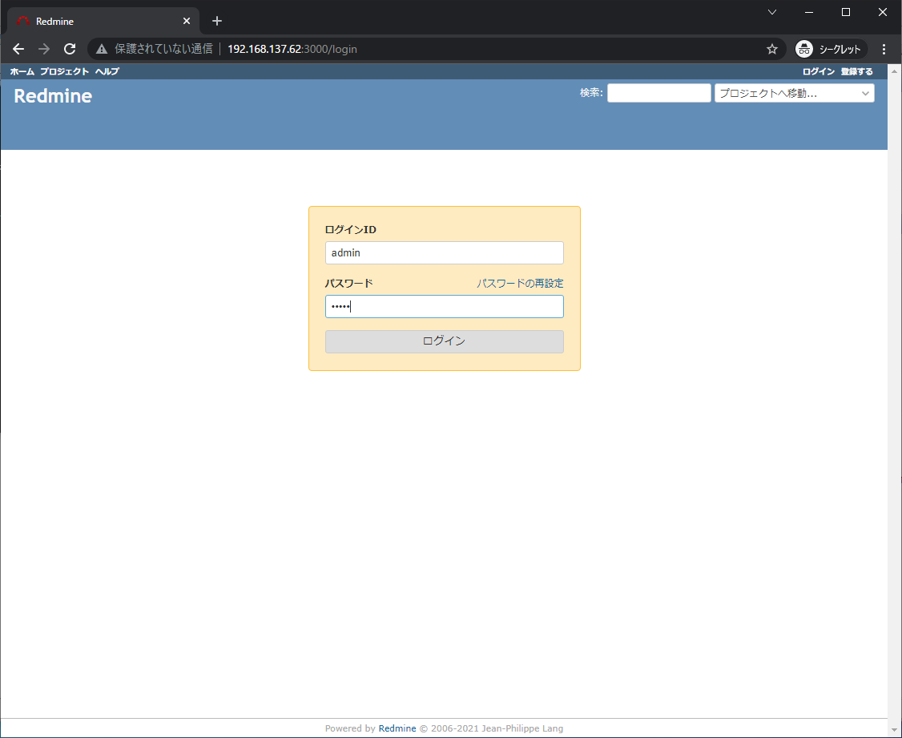Open the Chrome three-dot menu
The width and height of the screenshot is (902, 738).
tap(884, 49)
